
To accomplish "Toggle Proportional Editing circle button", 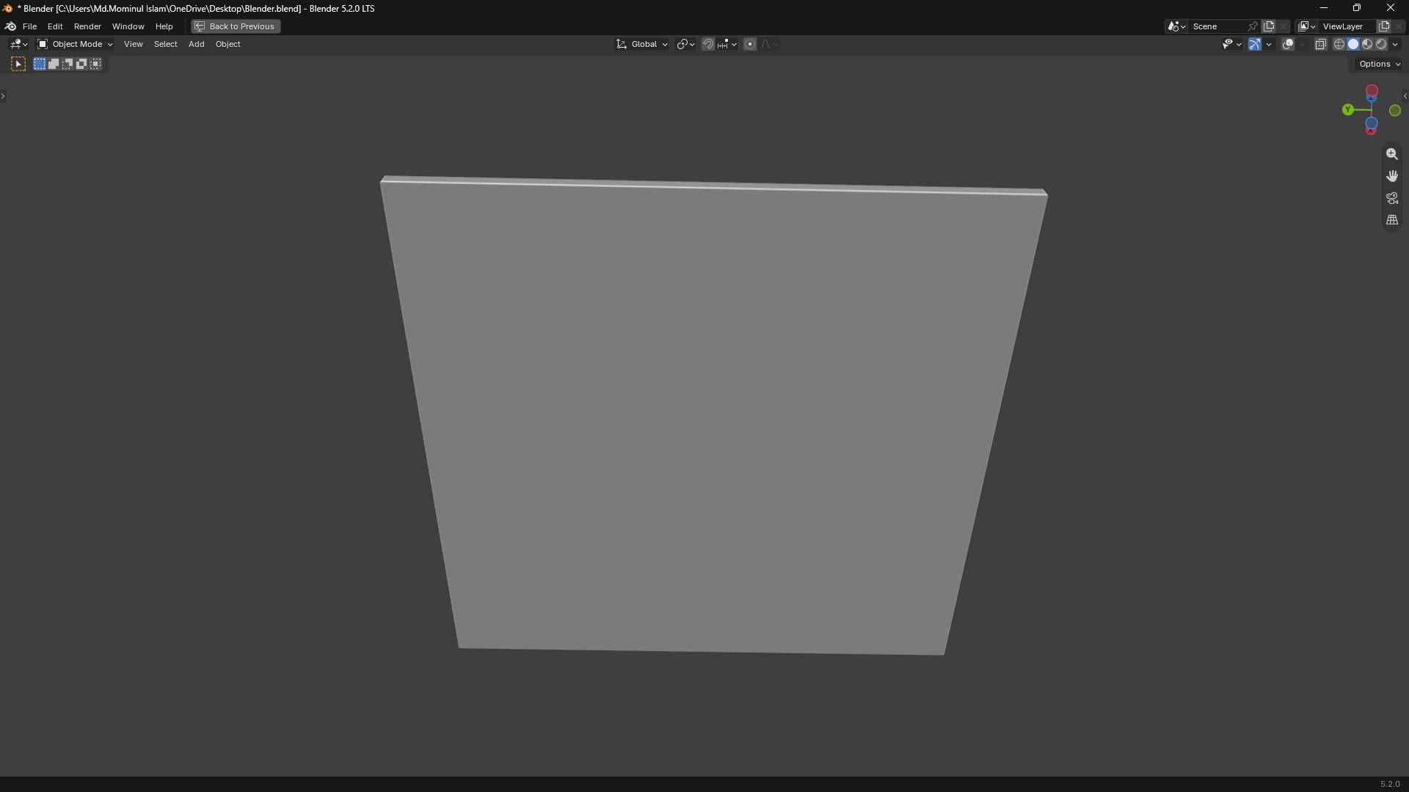I will [750, 45].
